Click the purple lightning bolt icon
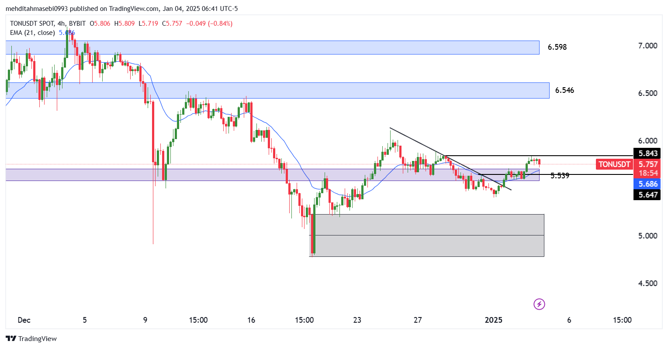This screenshot has width=668, height=348. pos(540,304)
